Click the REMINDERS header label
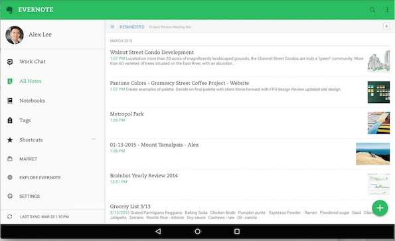 pyautogui.click(x=131, y=27)
